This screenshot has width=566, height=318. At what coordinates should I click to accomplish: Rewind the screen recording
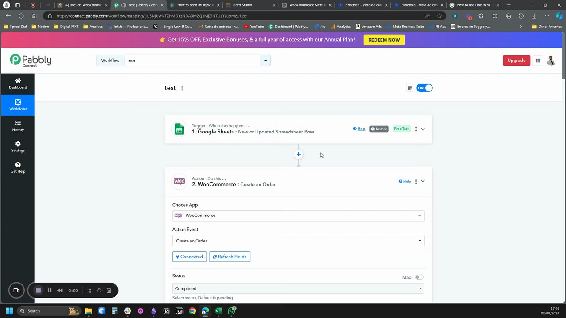(x=60, y=290)
